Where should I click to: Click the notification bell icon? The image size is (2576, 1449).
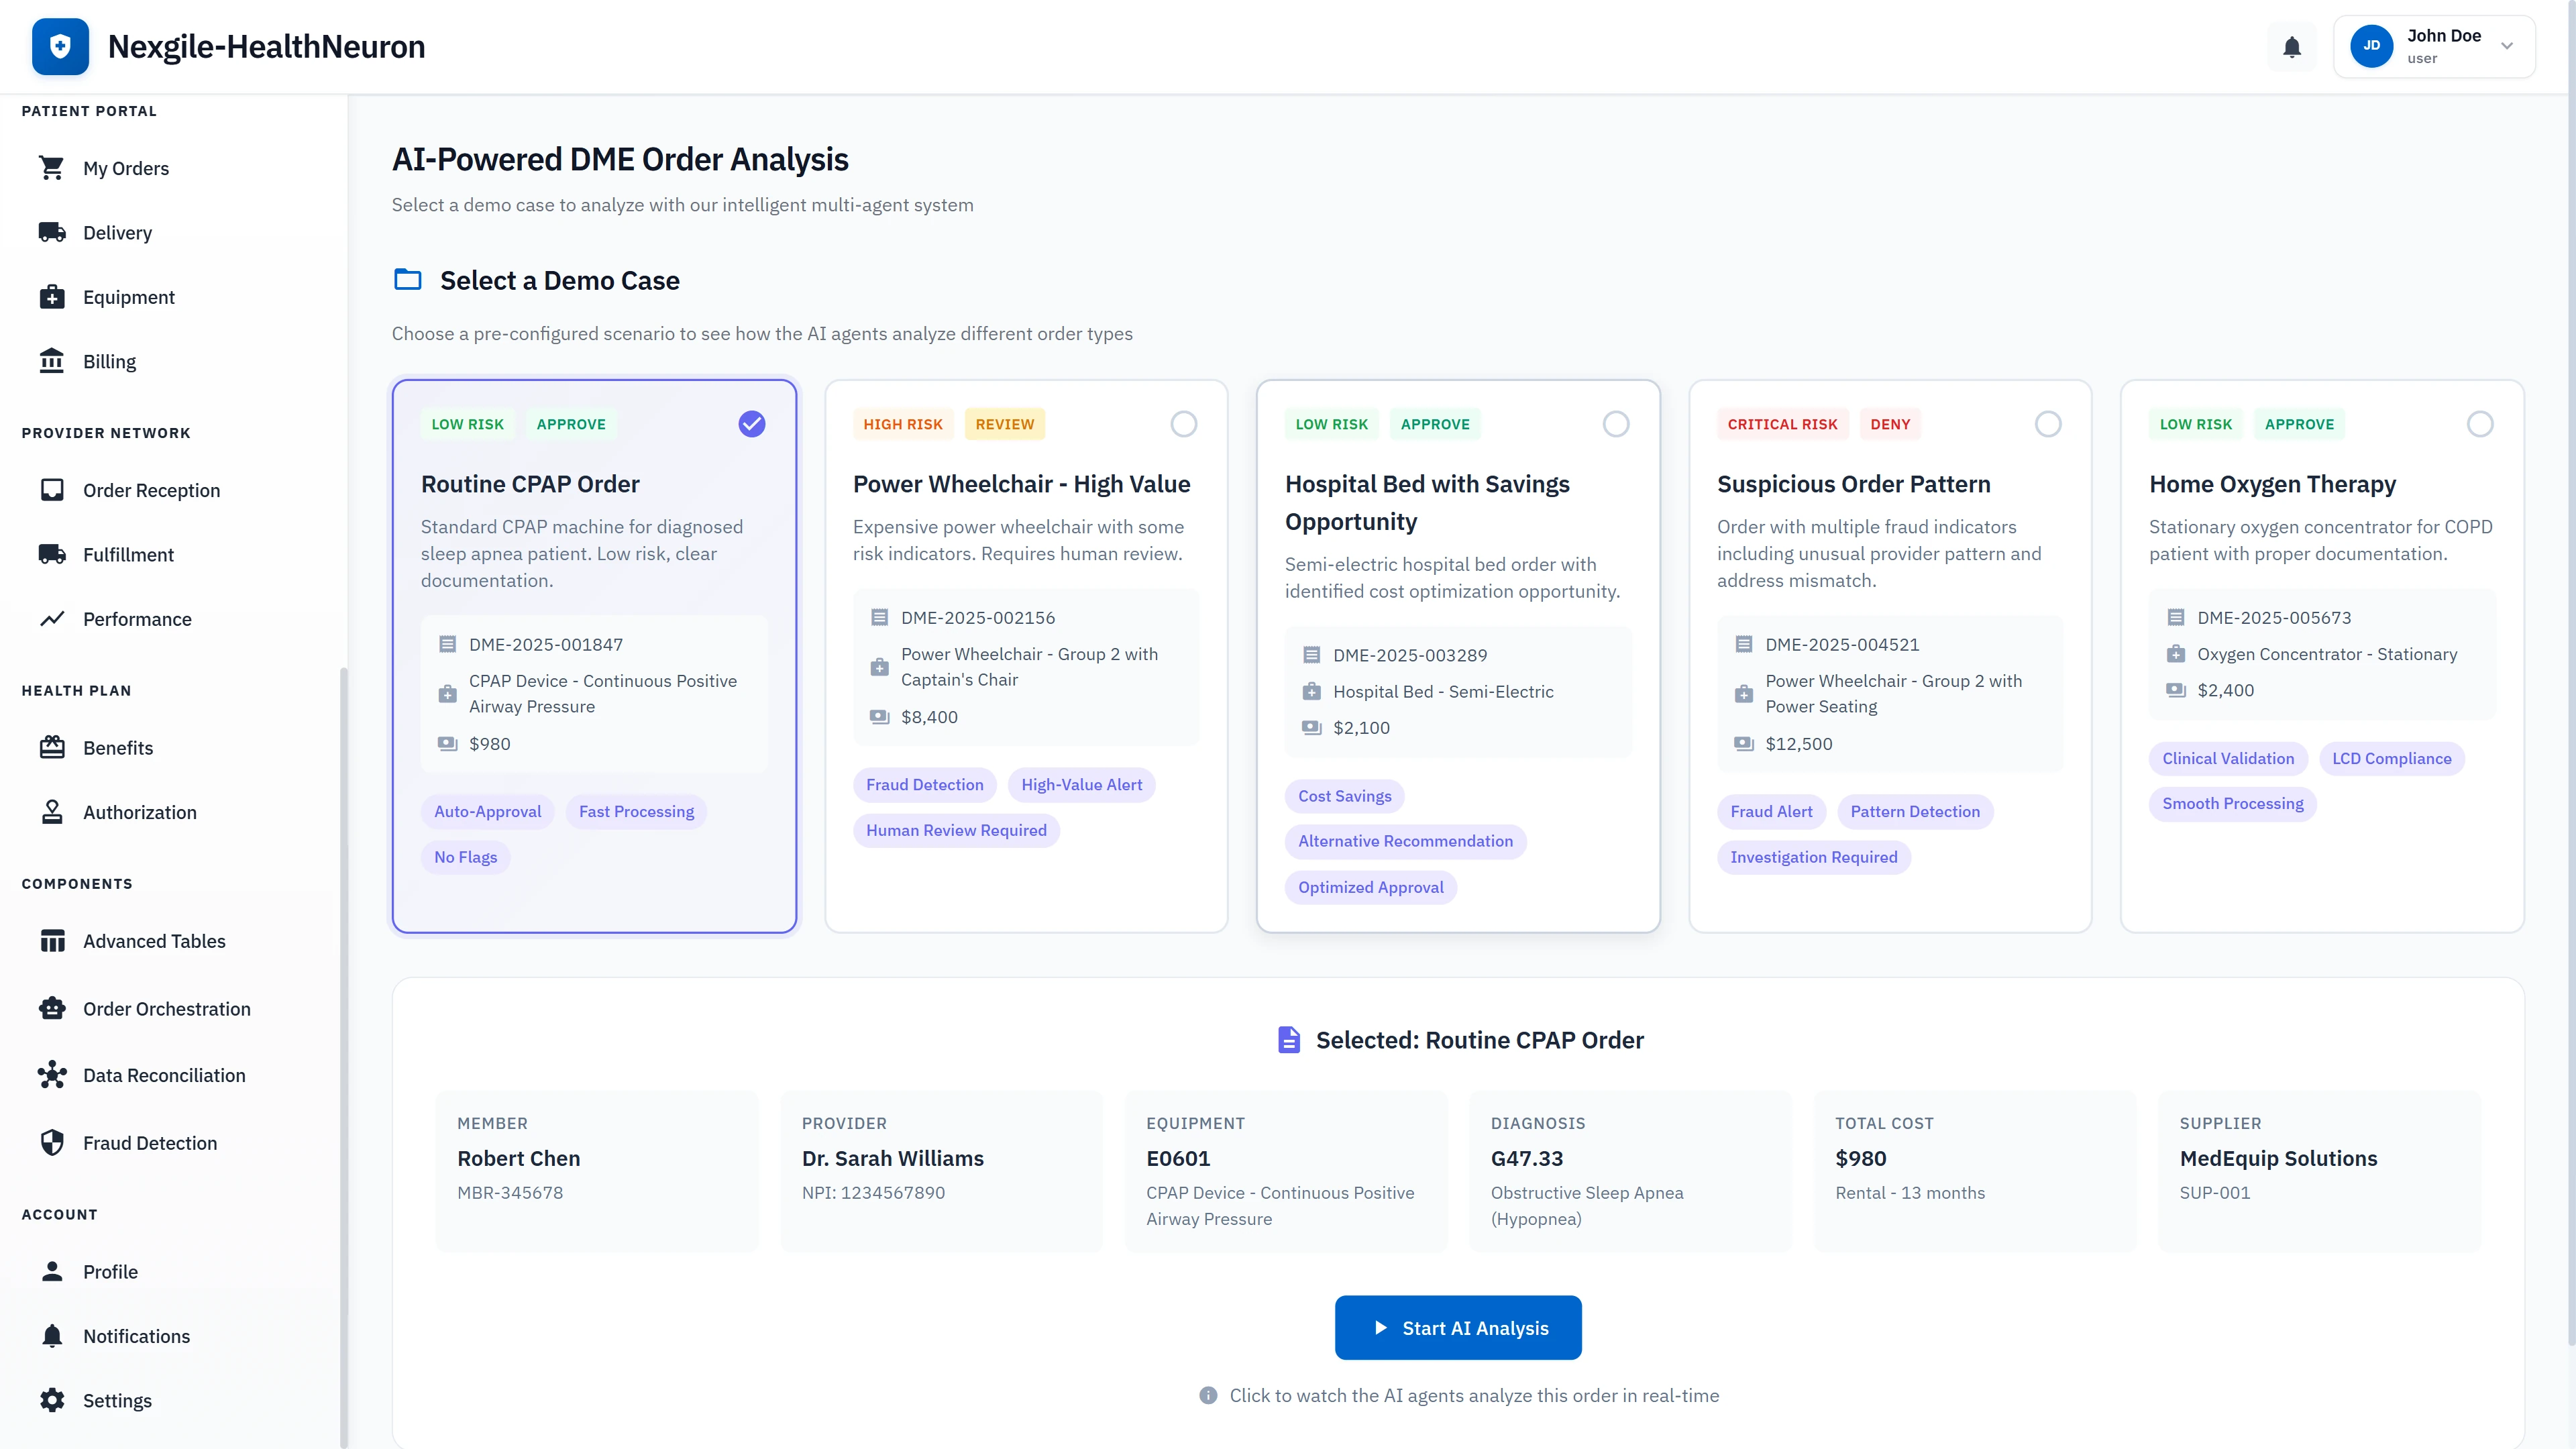[x=2291, y=46]
